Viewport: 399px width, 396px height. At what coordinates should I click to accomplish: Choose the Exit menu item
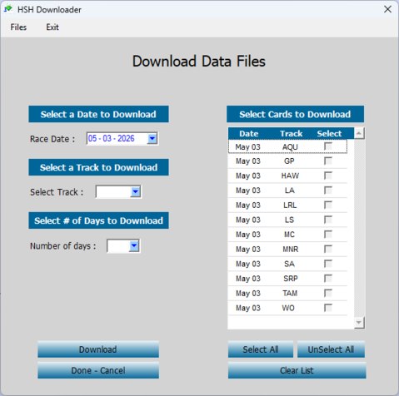[x=52, y=27]
